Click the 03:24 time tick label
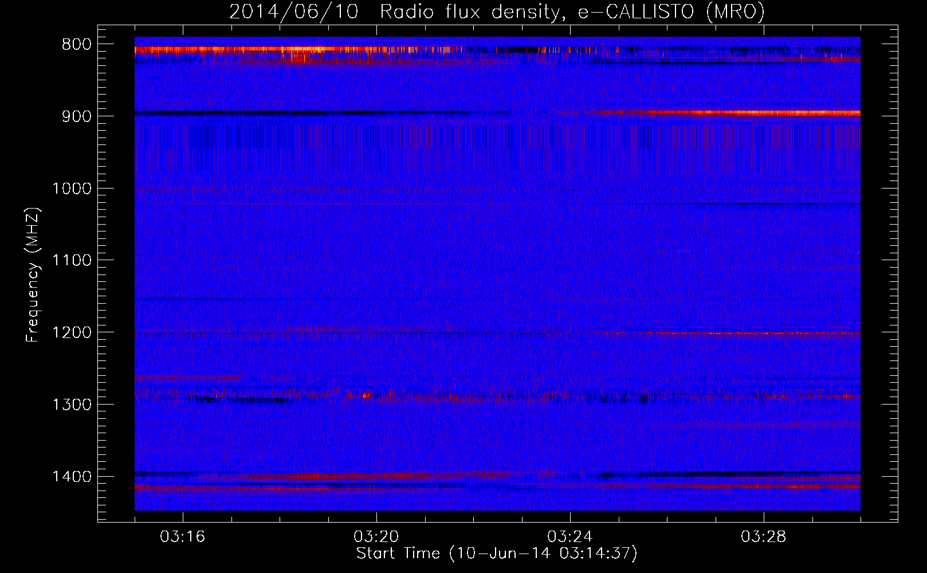 pyautogui.click(x=570, y=537)
